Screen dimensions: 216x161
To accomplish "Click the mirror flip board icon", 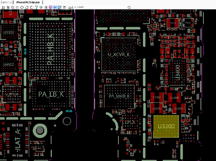I will (46, 7).
